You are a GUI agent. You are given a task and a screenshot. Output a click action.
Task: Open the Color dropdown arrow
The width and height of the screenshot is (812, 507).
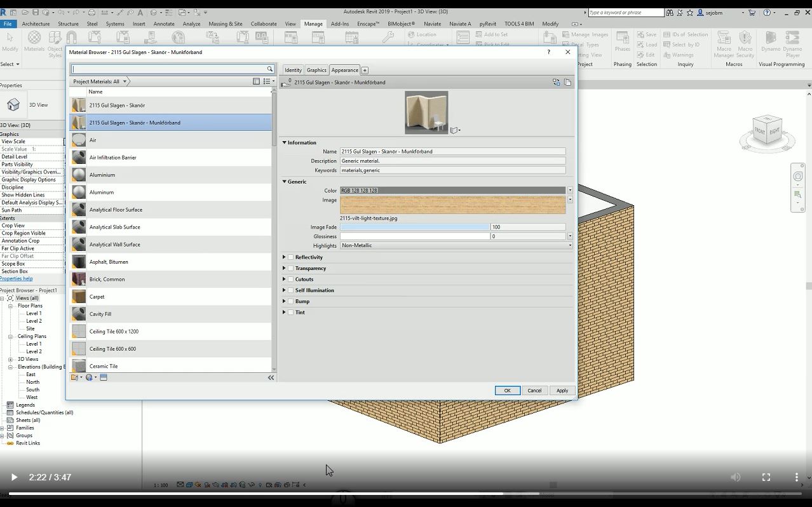[x=570, y=191]
